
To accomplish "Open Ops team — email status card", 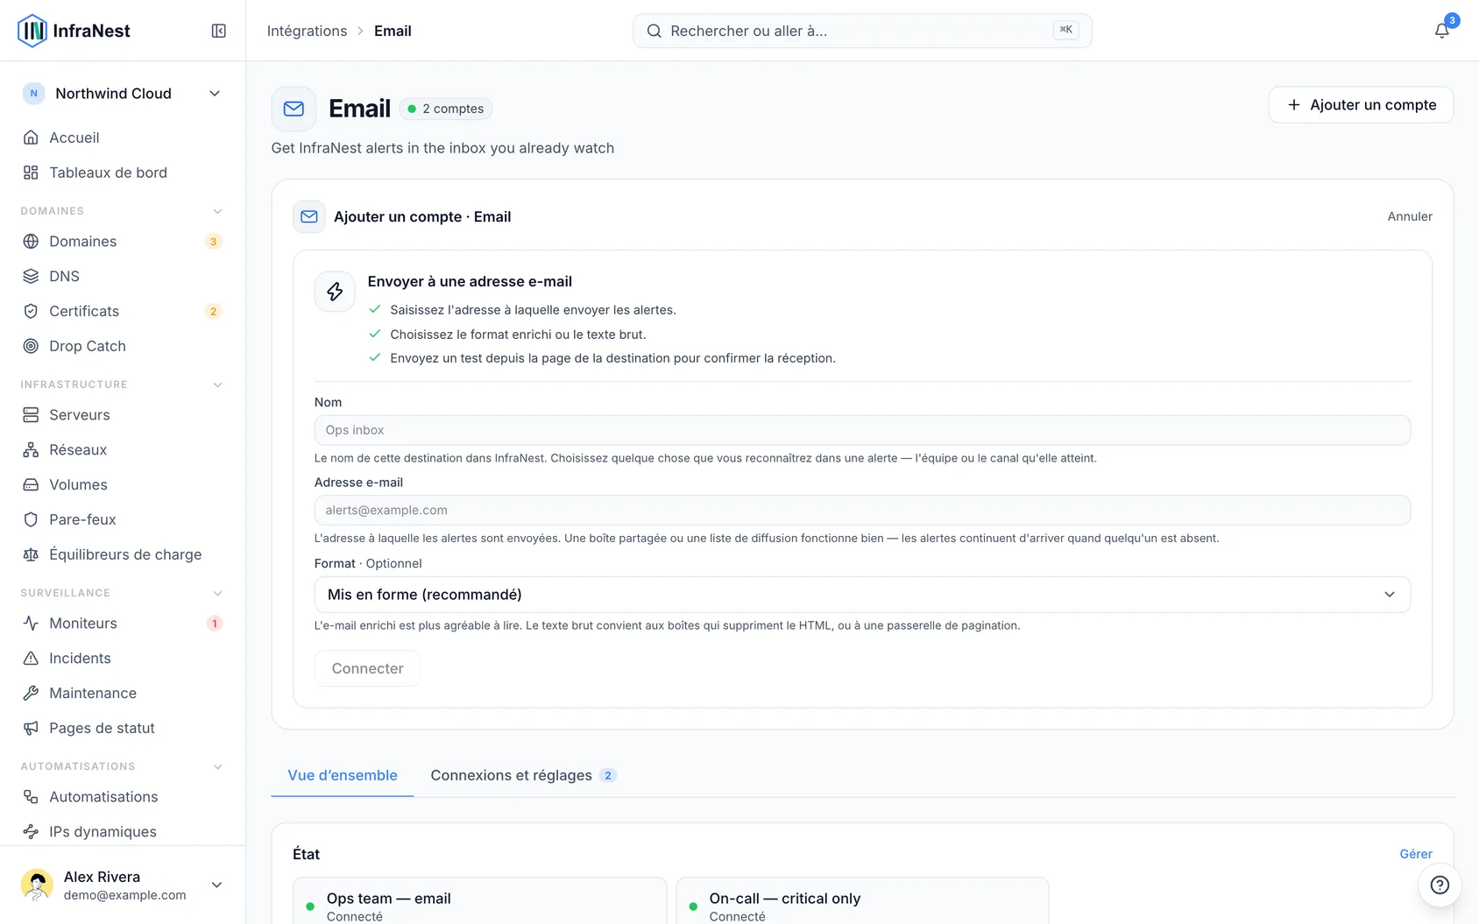I will pos(479,901).
